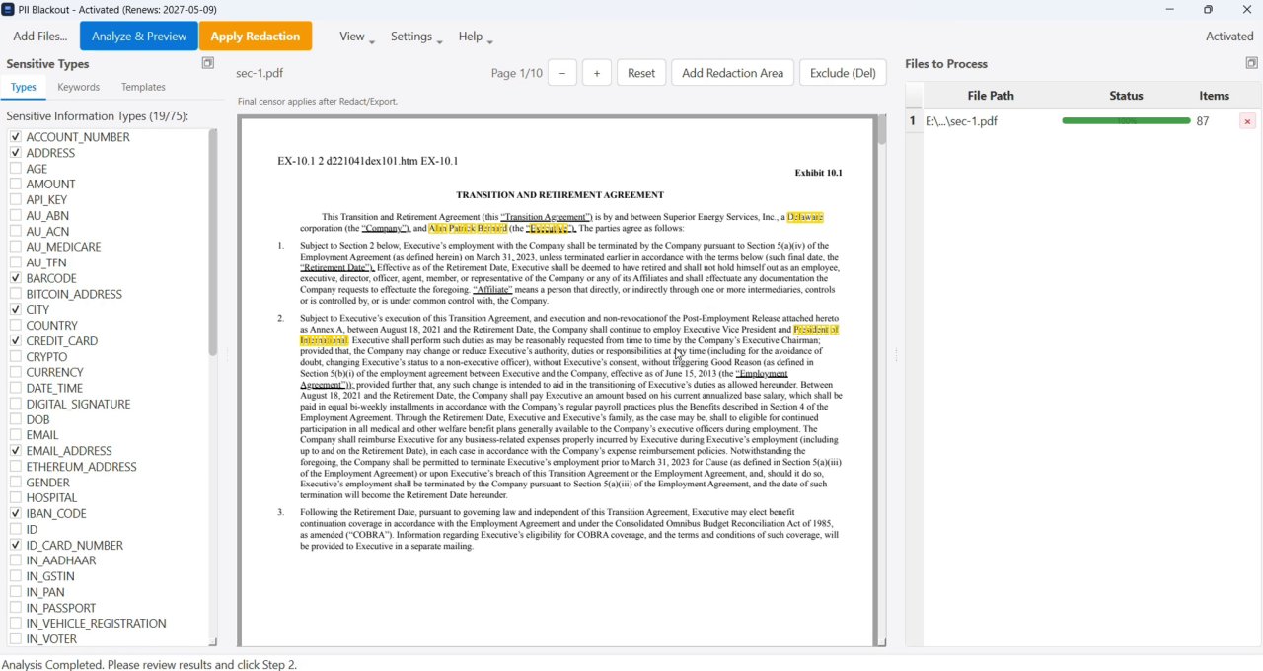
Task: Enable AGE detection checkbox
Action: (16, 169)
